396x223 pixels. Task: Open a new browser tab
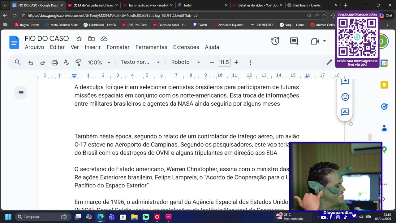pos(346,5)
